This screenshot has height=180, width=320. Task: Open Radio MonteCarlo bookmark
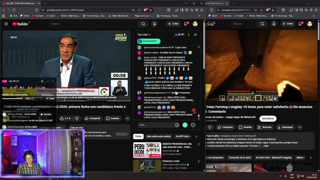[x=118, y=16]
